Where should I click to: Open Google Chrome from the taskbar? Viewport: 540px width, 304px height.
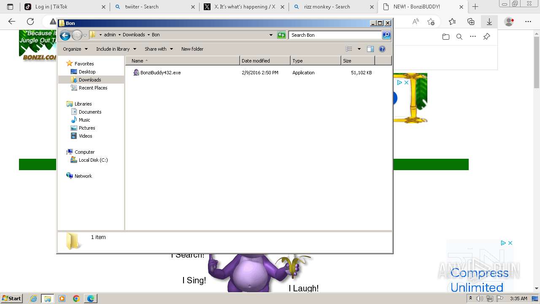(x=76, y=299)
